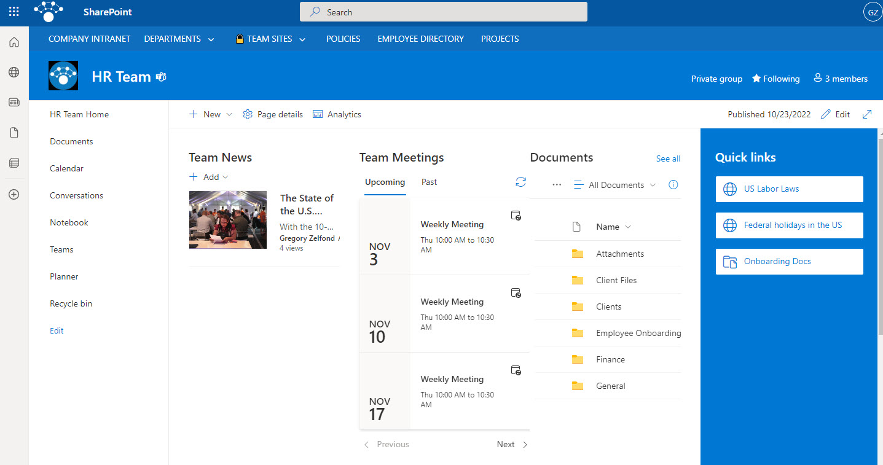The width and height of the screenshot is (883, 465).
Task: Refresh the Team Meetings web part
Action: coord(520,182)
